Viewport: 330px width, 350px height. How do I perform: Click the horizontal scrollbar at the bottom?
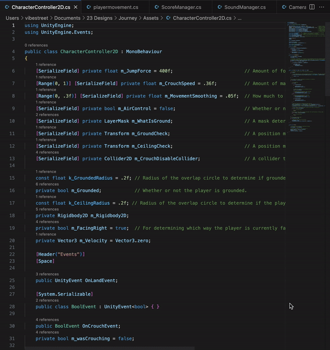pyautogui.click(x=109, y=348)
